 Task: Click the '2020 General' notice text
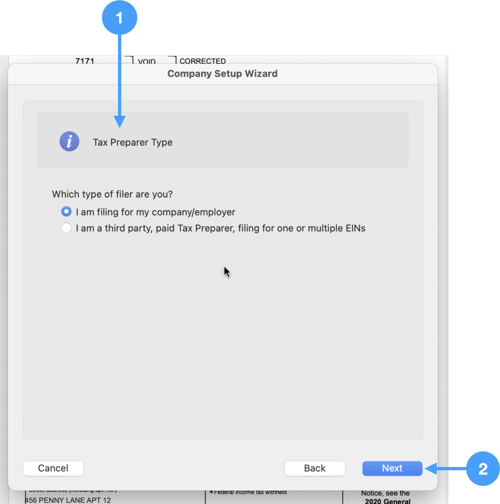[x=387, y=501]
